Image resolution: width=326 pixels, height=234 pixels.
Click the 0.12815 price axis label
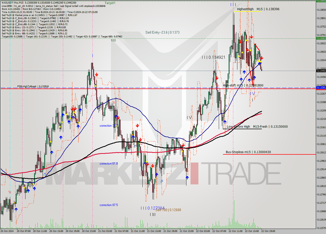tap(321, 186)
